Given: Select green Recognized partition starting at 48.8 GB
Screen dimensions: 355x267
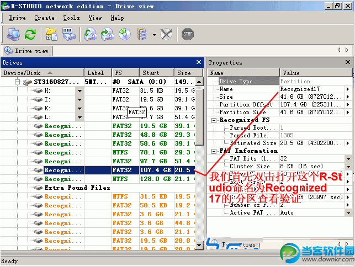Looking at the screenshot, I should click(98, 135).
